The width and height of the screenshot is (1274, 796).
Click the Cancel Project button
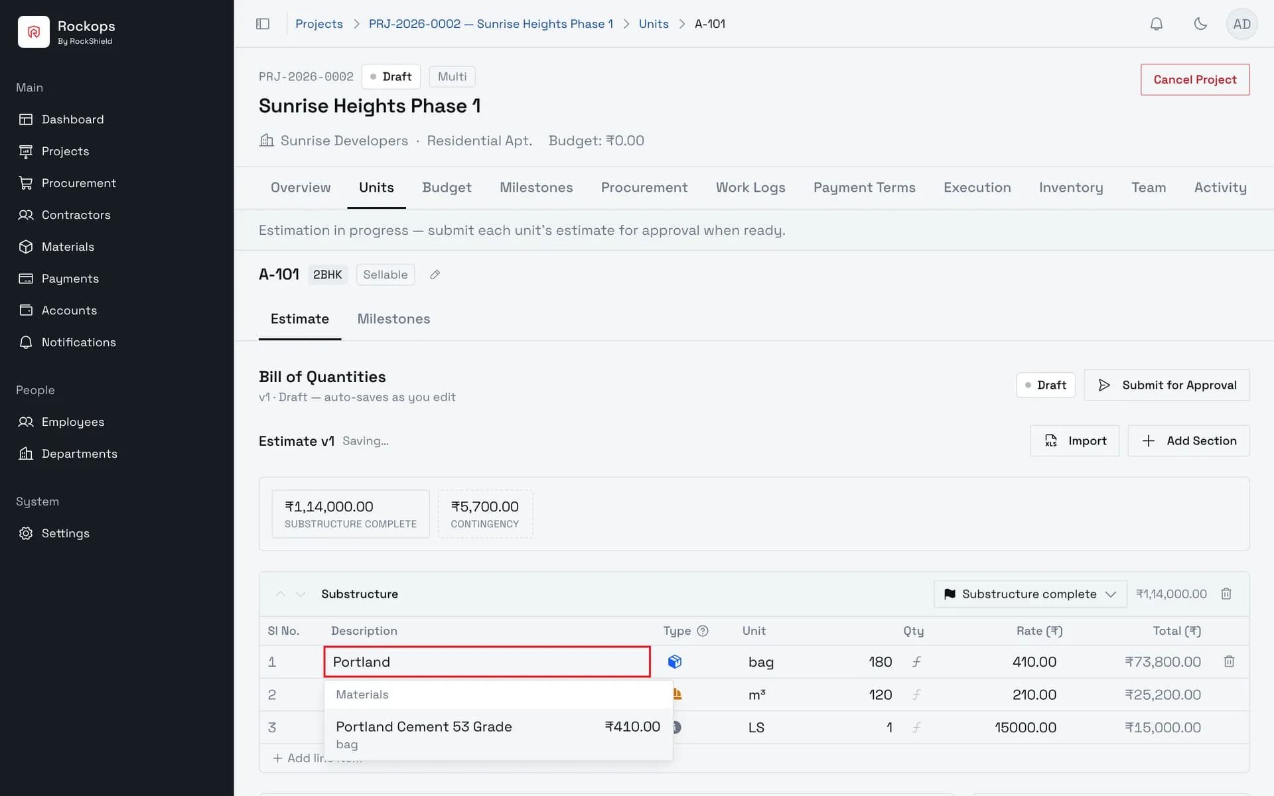pyautogui.click(x=1194, y=80)
